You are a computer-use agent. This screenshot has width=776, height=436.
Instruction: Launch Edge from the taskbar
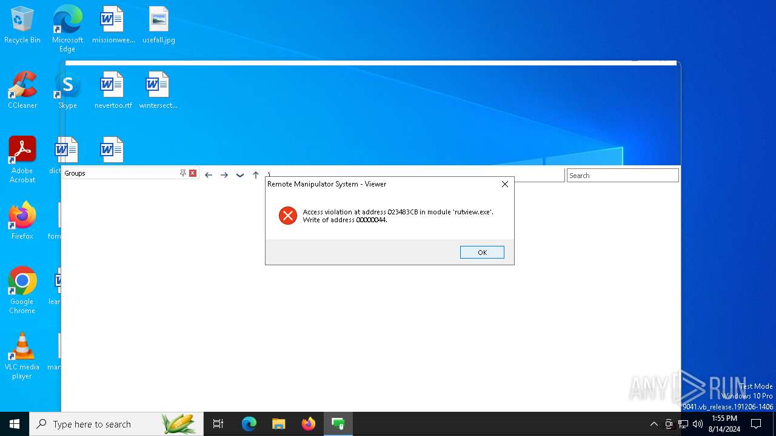249,424
